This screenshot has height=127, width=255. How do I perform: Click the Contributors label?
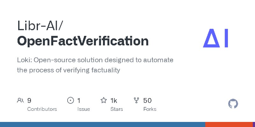(42, 109)
